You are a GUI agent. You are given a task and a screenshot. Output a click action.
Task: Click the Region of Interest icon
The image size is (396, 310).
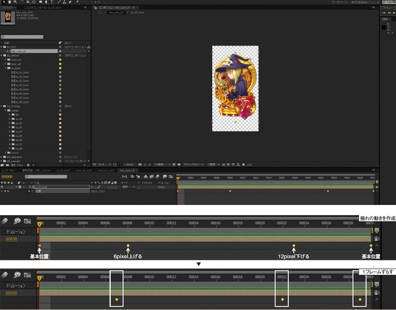click(x=174, y=164)
